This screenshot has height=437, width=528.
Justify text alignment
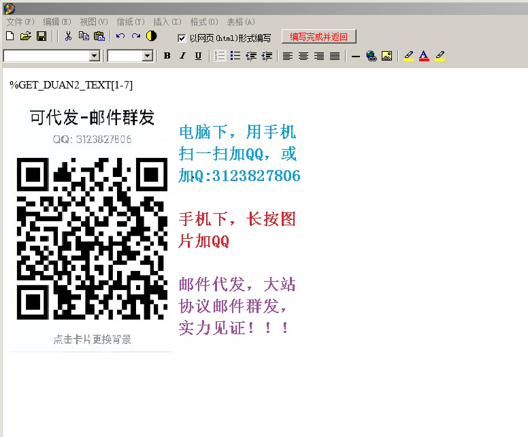[x=335, y=56]
